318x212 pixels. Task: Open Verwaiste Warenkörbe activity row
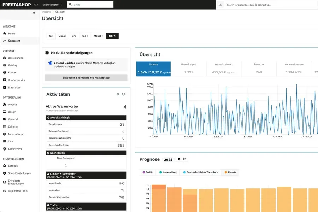pyautogui.click(x=86, y=138)
